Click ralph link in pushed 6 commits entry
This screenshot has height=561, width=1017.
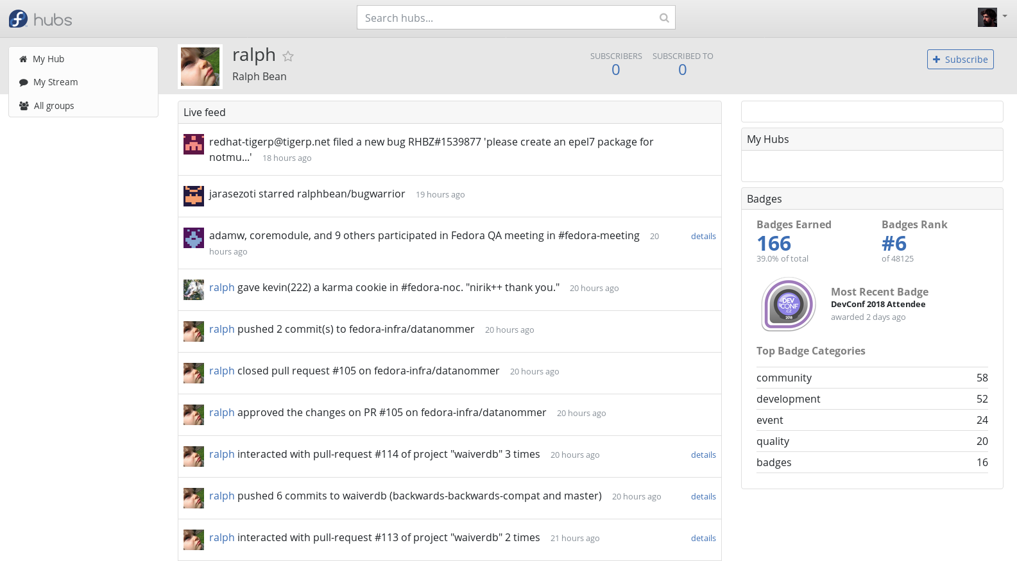tap(222, 496)
